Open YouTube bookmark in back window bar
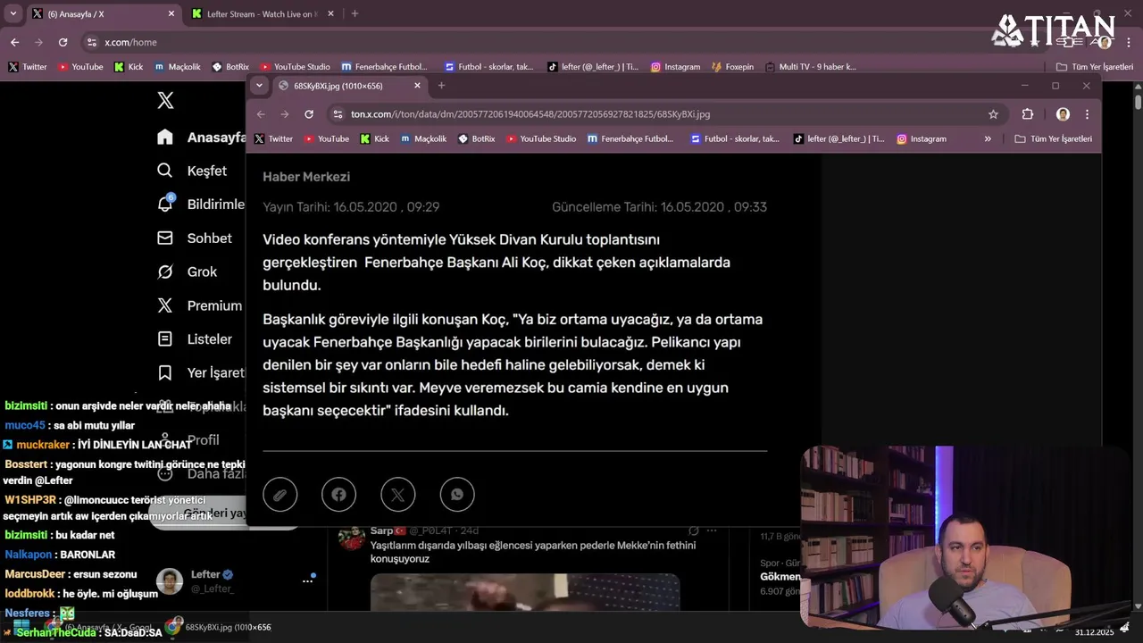This screenshot has width=1143, height=643. [80, 67]
